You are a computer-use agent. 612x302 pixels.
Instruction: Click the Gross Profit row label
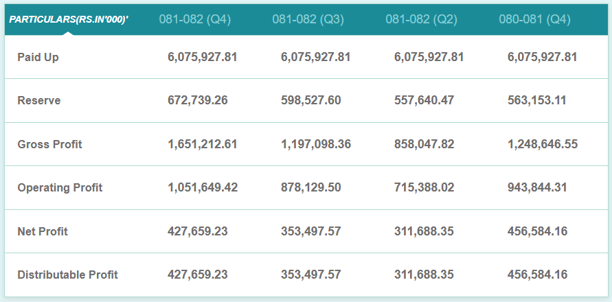pyautogui.click(x=49, y=144)
